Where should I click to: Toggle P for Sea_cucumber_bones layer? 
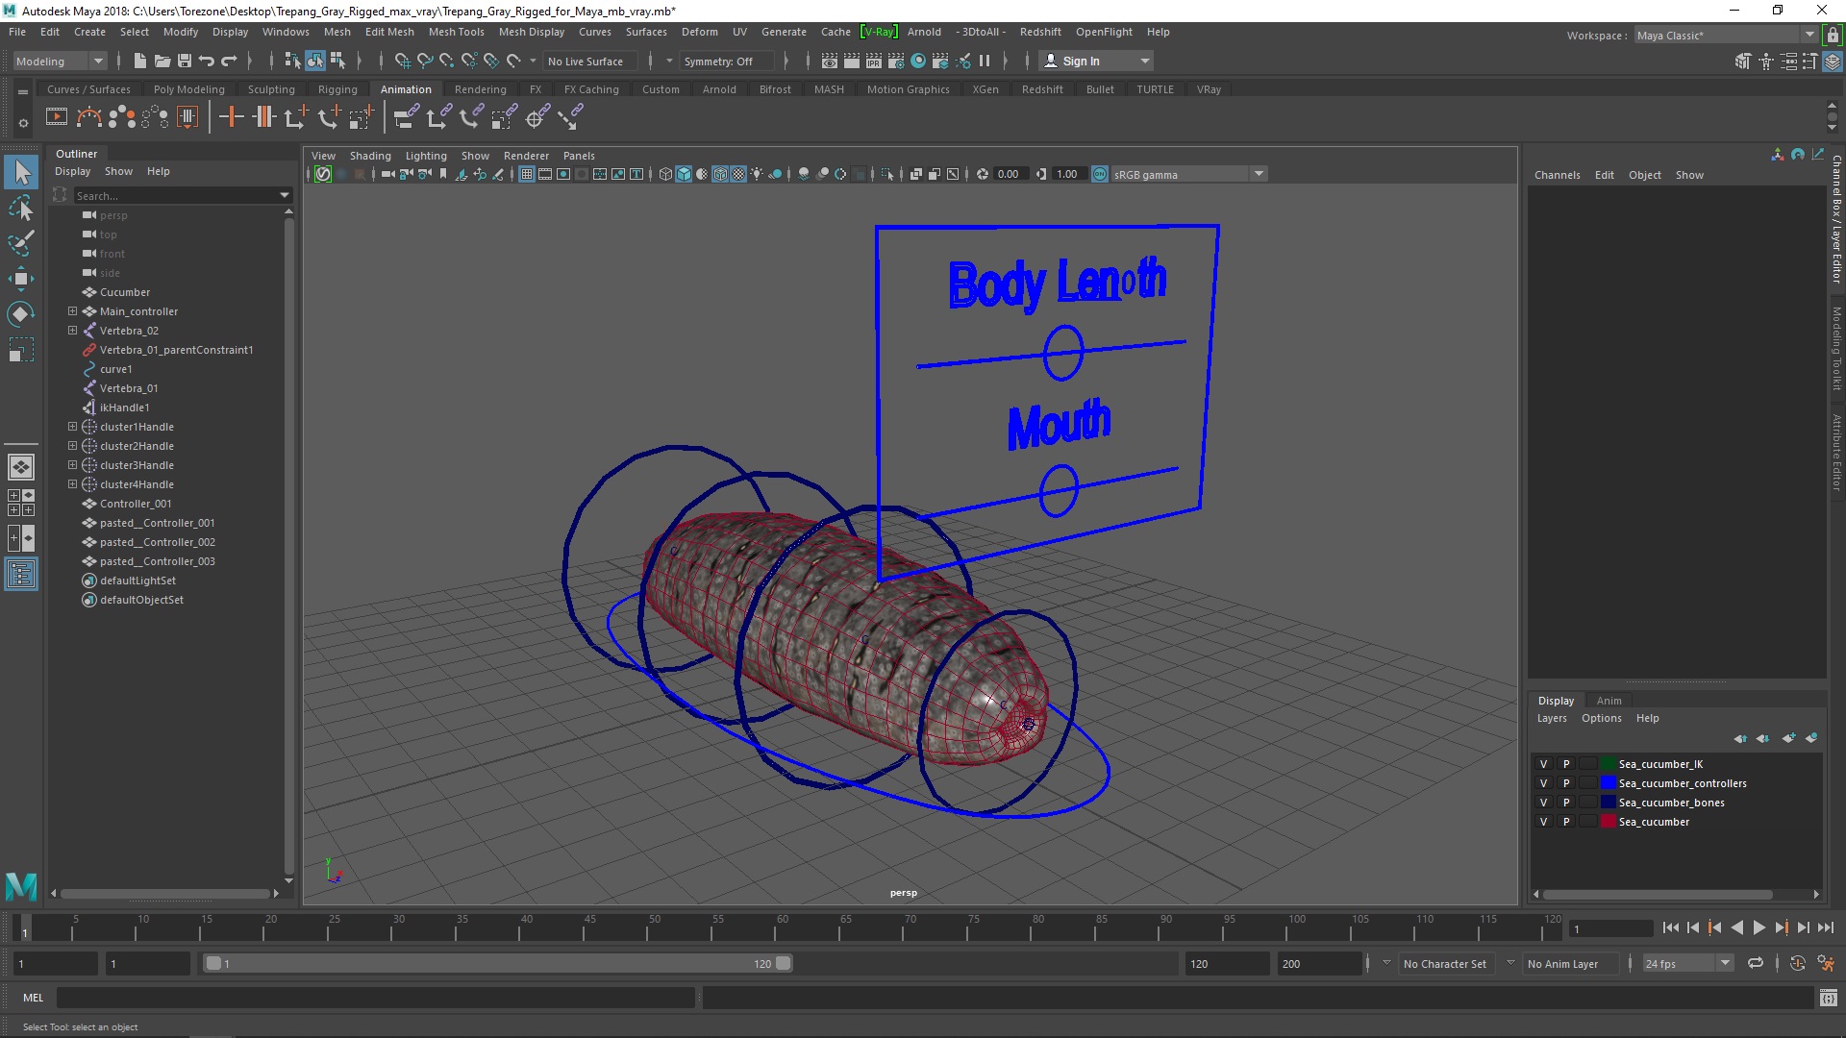1566,803
